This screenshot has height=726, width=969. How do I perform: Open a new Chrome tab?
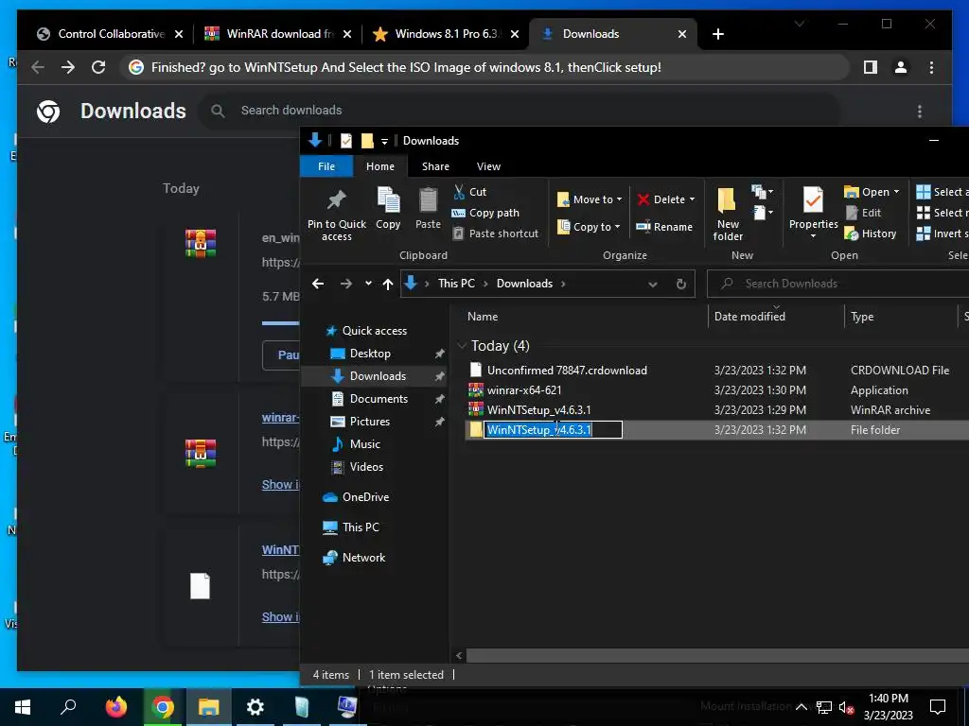coord(718,34)
